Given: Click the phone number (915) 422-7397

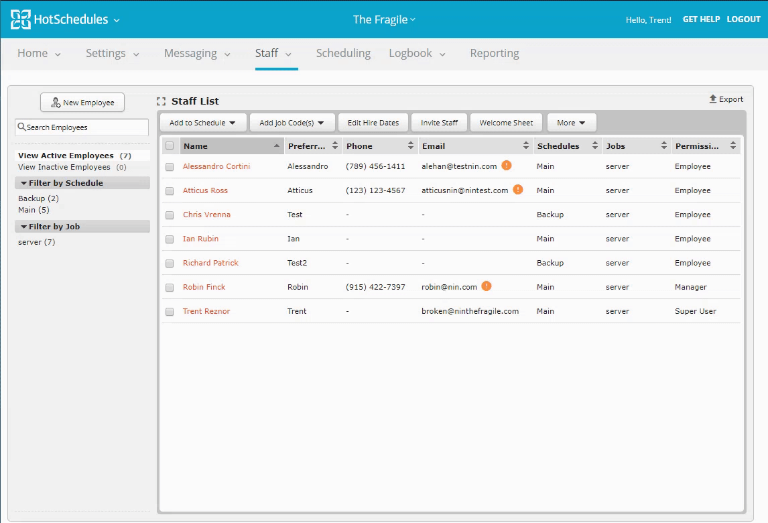Looking at the screenshot, I should 376,287.
